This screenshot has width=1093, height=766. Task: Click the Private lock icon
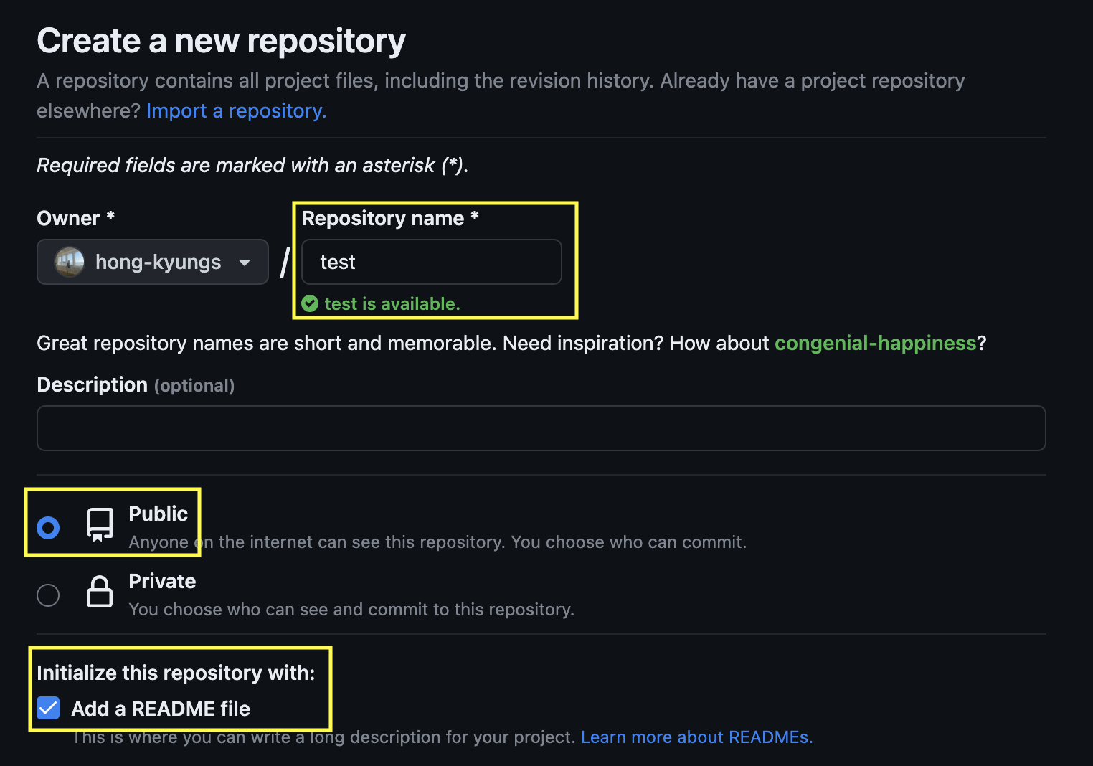[x=100, y=592]
